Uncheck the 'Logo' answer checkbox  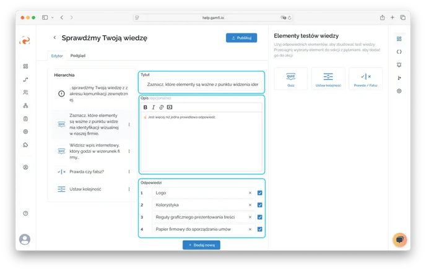point(259,193)
